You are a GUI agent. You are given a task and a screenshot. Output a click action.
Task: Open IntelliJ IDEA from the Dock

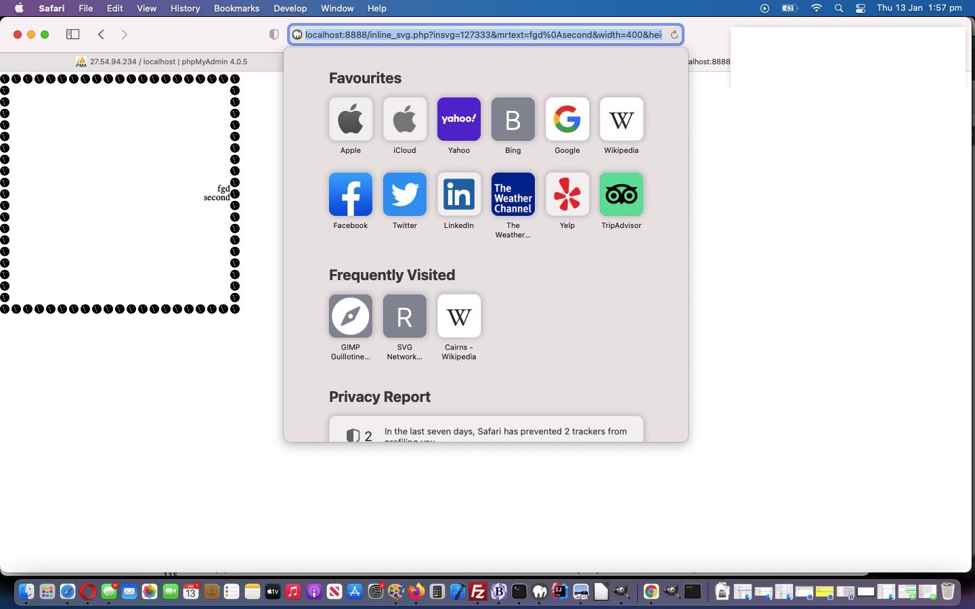click(560, 591)
